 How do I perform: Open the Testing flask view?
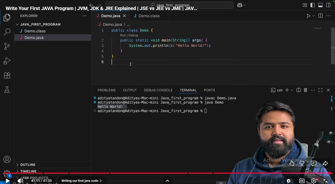point(7,89)
